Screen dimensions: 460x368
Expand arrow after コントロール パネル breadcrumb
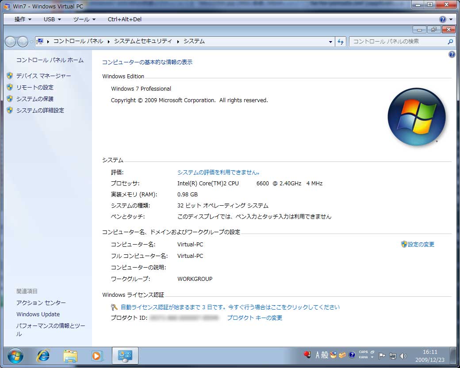coord(108,42)
